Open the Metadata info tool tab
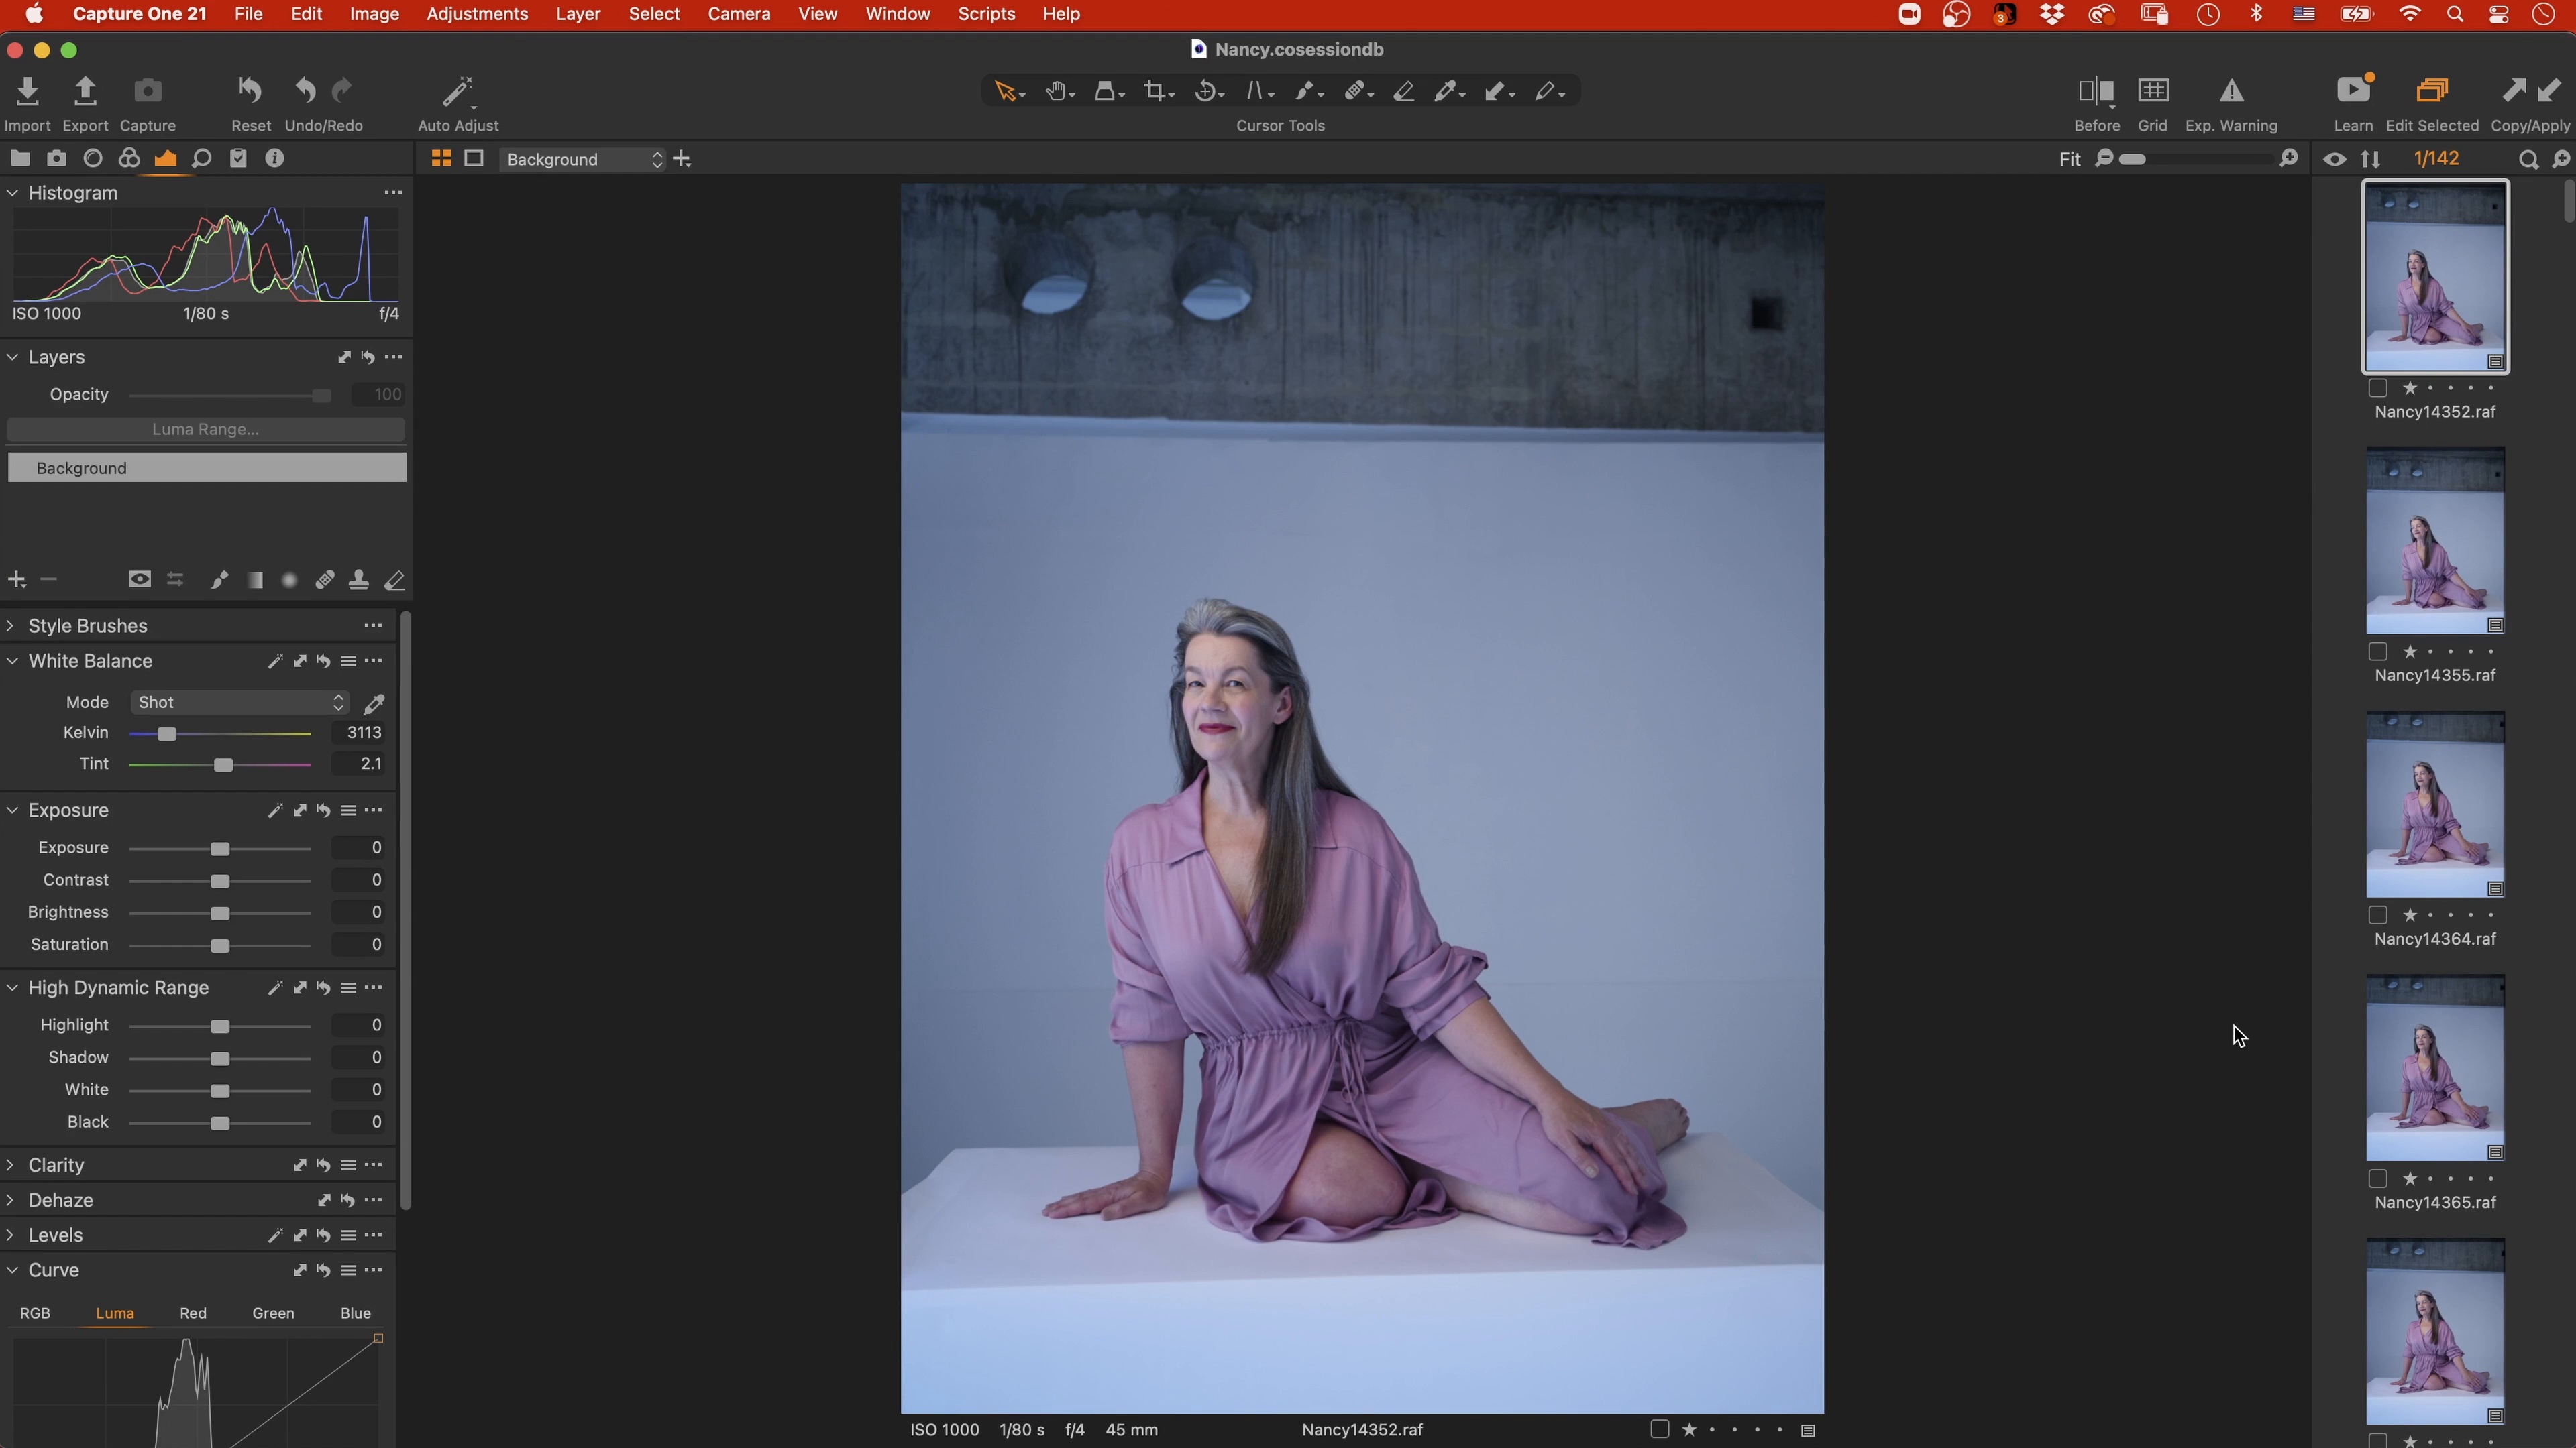2576x1448 pixels. pos(274,159)
